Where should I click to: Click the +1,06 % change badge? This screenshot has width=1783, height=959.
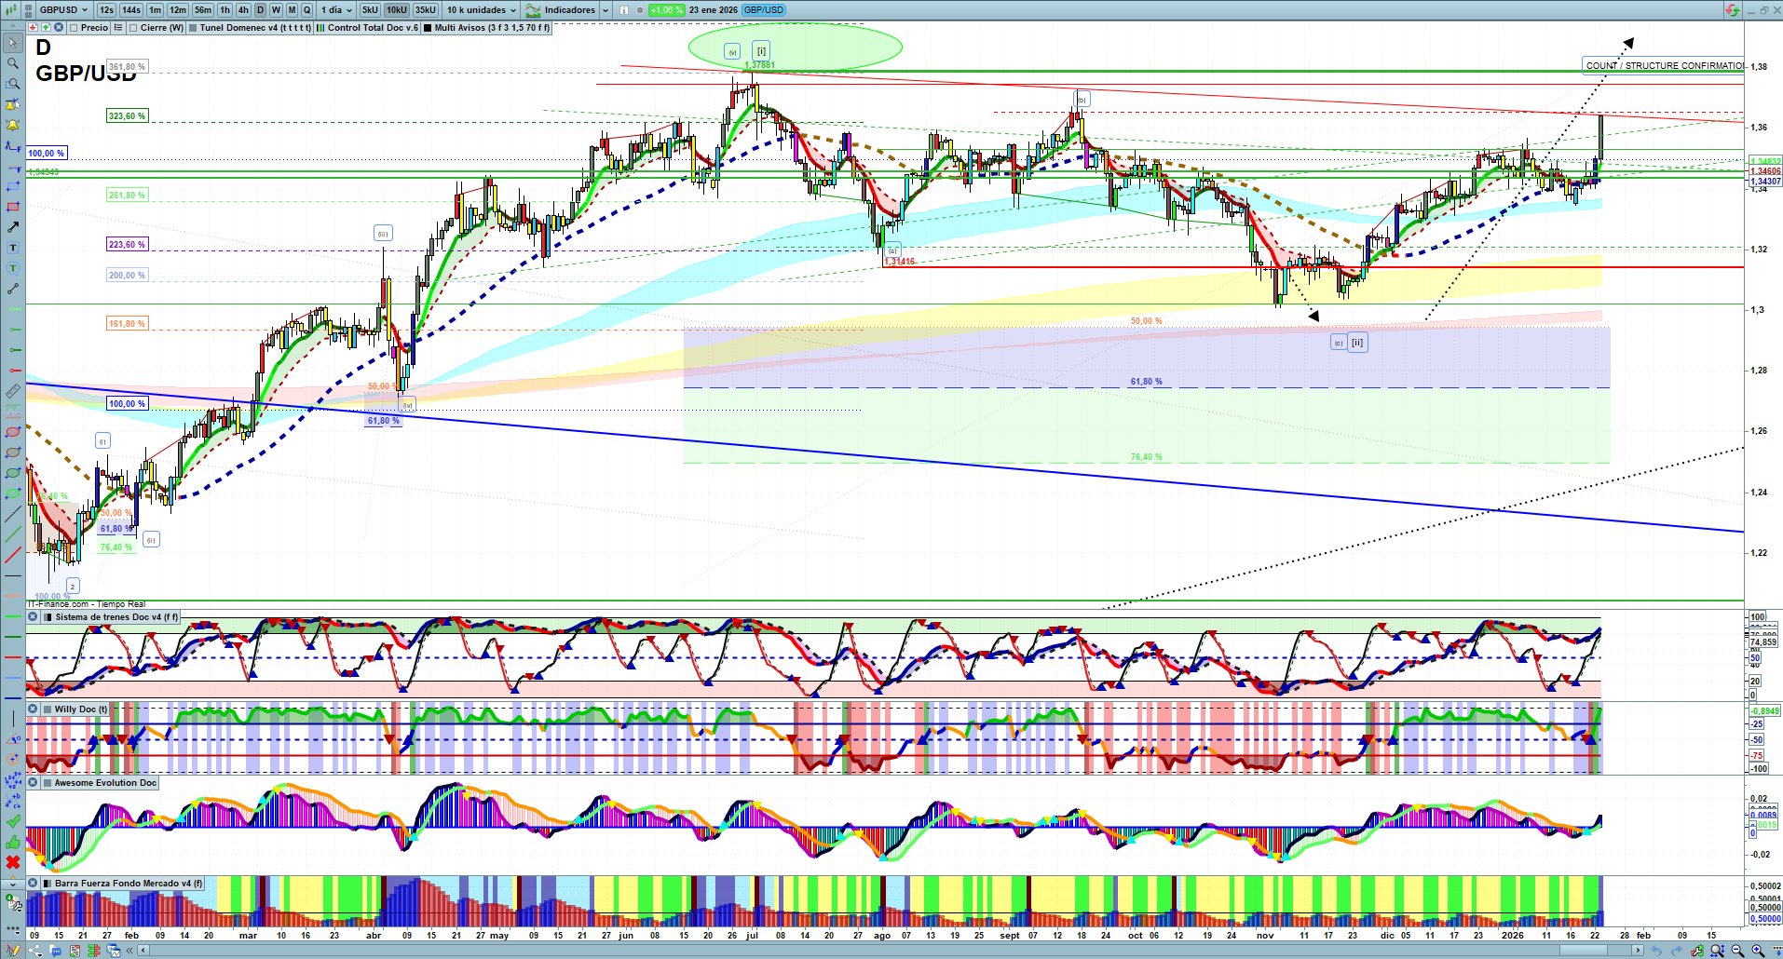[666, 10]
